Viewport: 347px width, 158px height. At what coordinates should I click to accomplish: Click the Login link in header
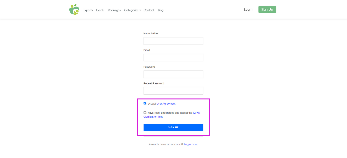(248, 9)
